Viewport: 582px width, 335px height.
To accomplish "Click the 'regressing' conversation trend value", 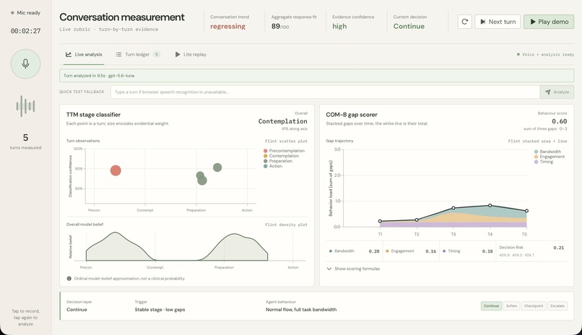I will [227, 26].
